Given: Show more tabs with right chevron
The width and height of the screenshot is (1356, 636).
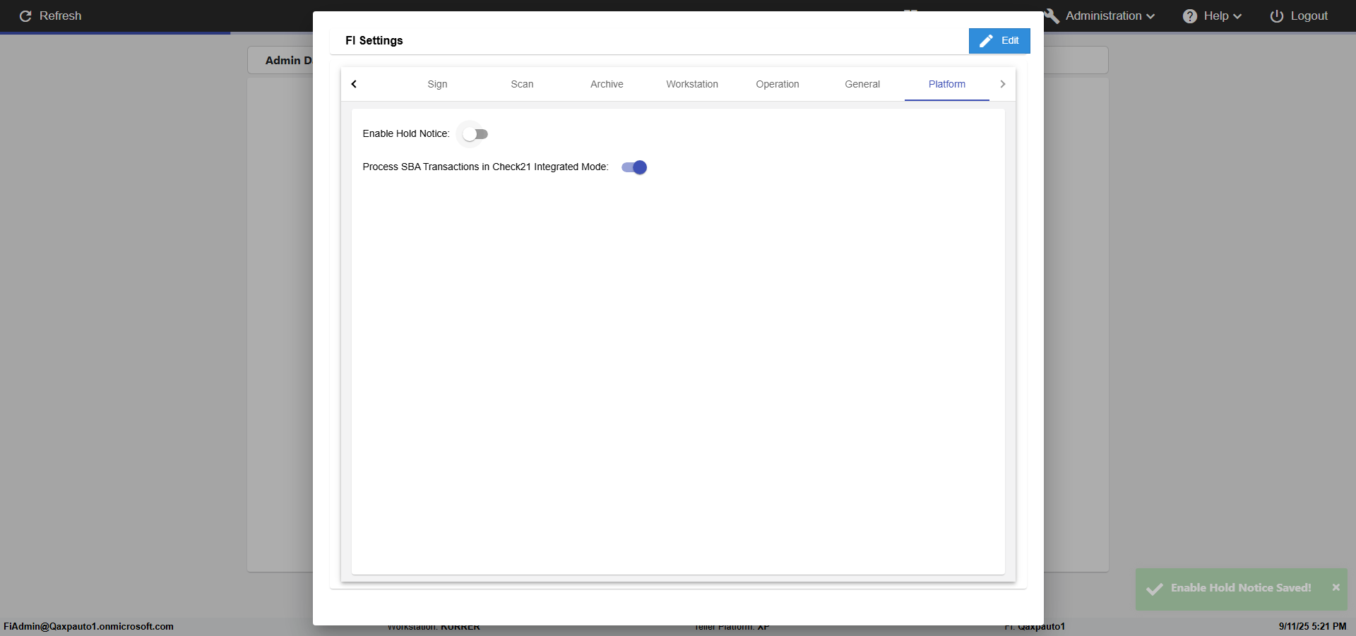Looking at the screenshot, I should (x=1002, y=84).
